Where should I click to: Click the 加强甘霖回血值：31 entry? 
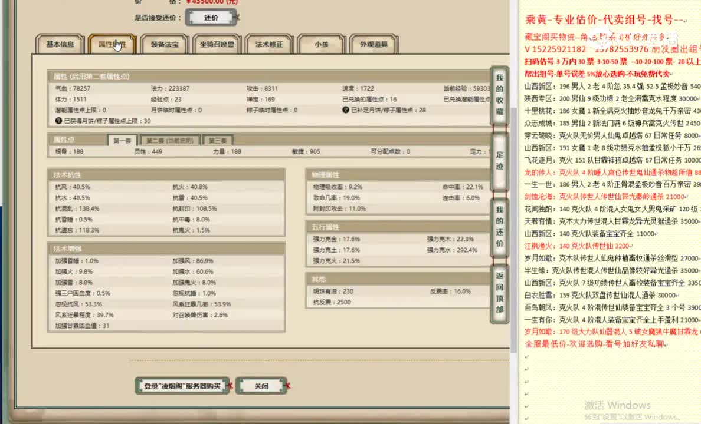point(82,326)
